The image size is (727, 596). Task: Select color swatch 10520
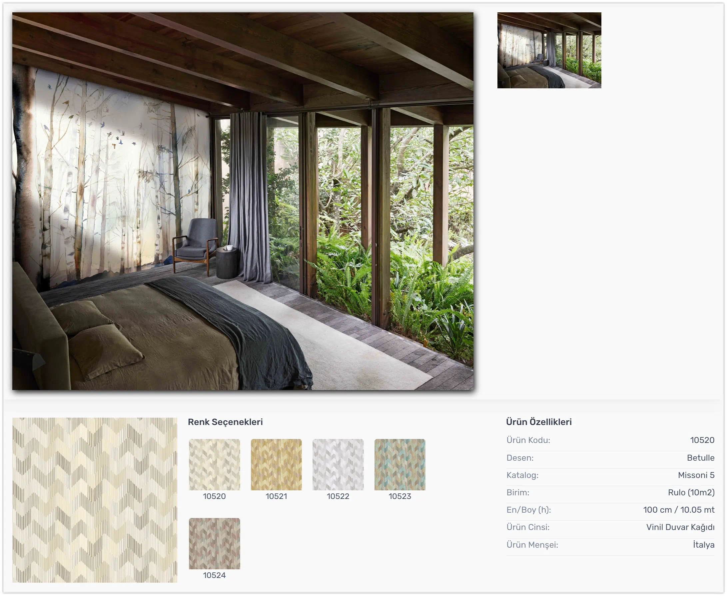(x=215, y=464)
